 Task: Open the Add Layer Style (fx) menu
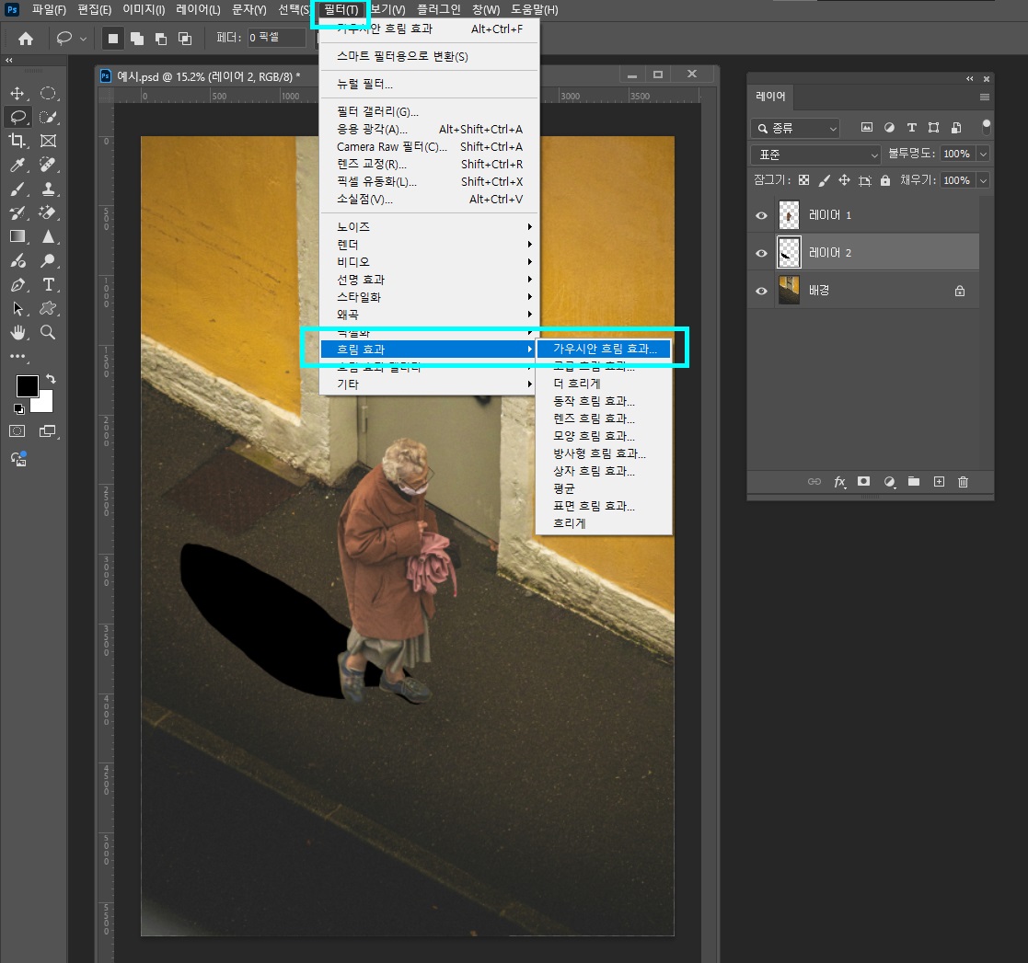coord(838,482)
